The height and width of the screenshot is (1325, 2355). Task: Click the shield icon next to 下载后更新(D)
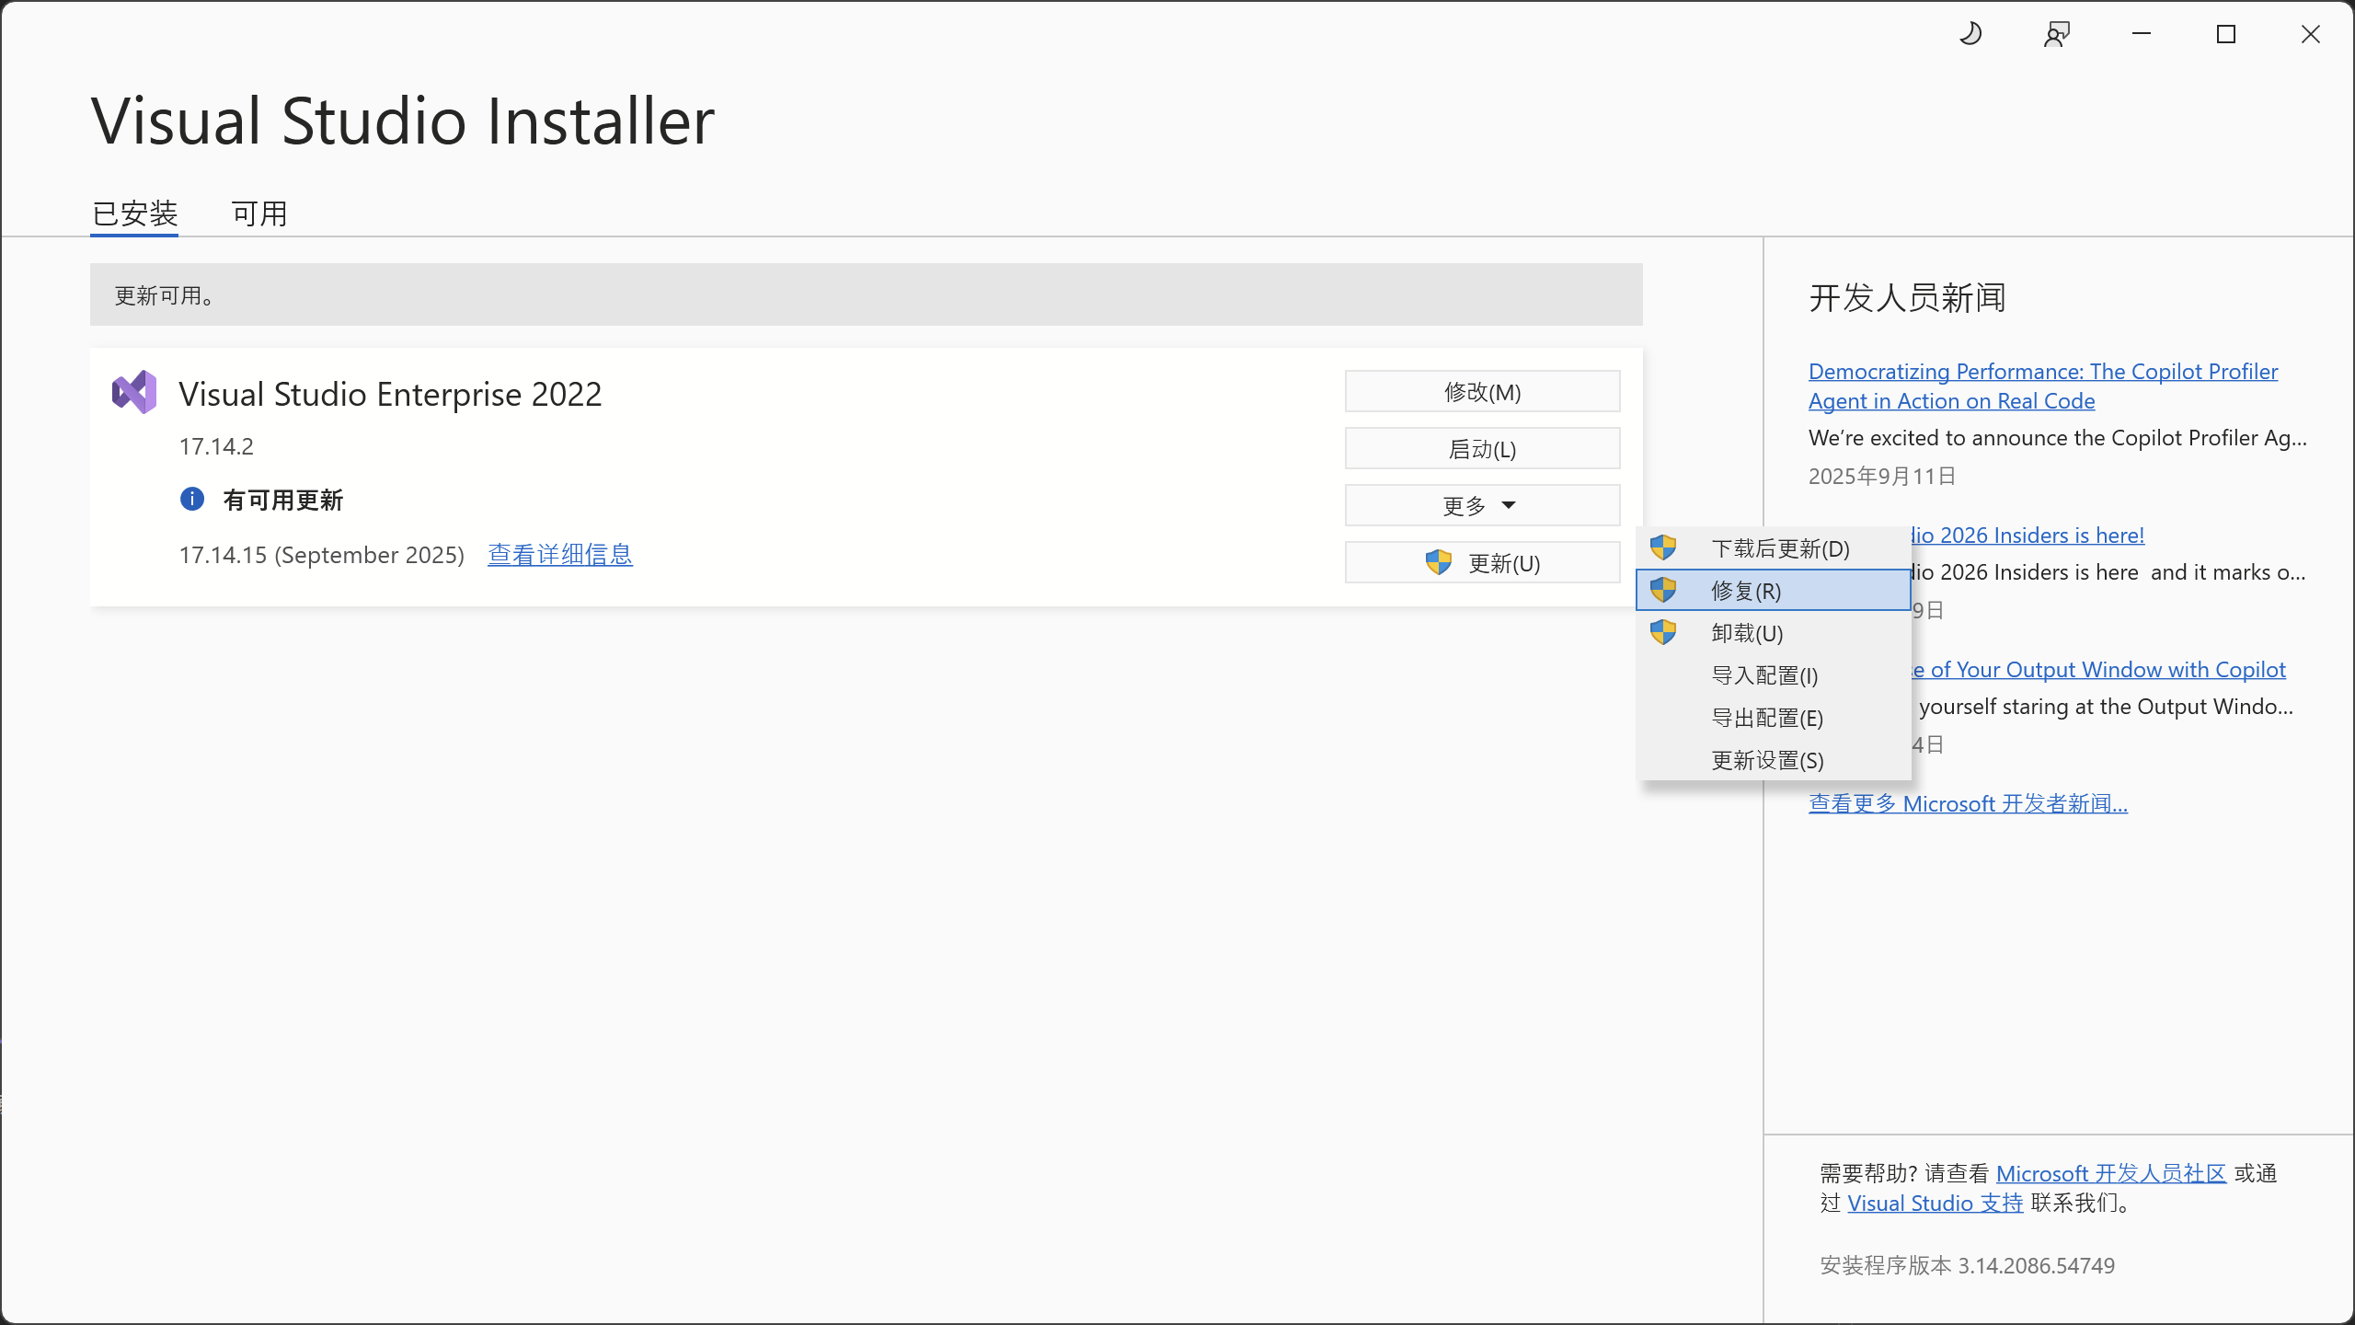[1665, 547]
